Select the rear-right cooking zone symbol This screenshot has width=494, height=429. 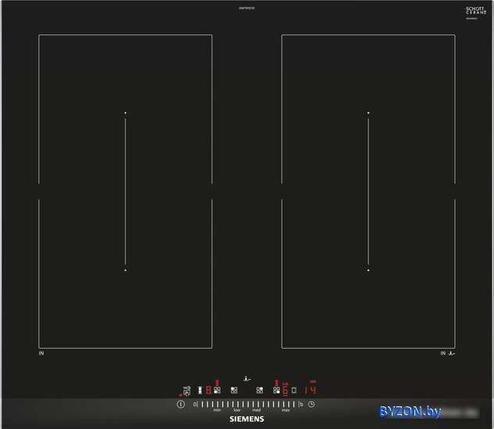(260, 390)
